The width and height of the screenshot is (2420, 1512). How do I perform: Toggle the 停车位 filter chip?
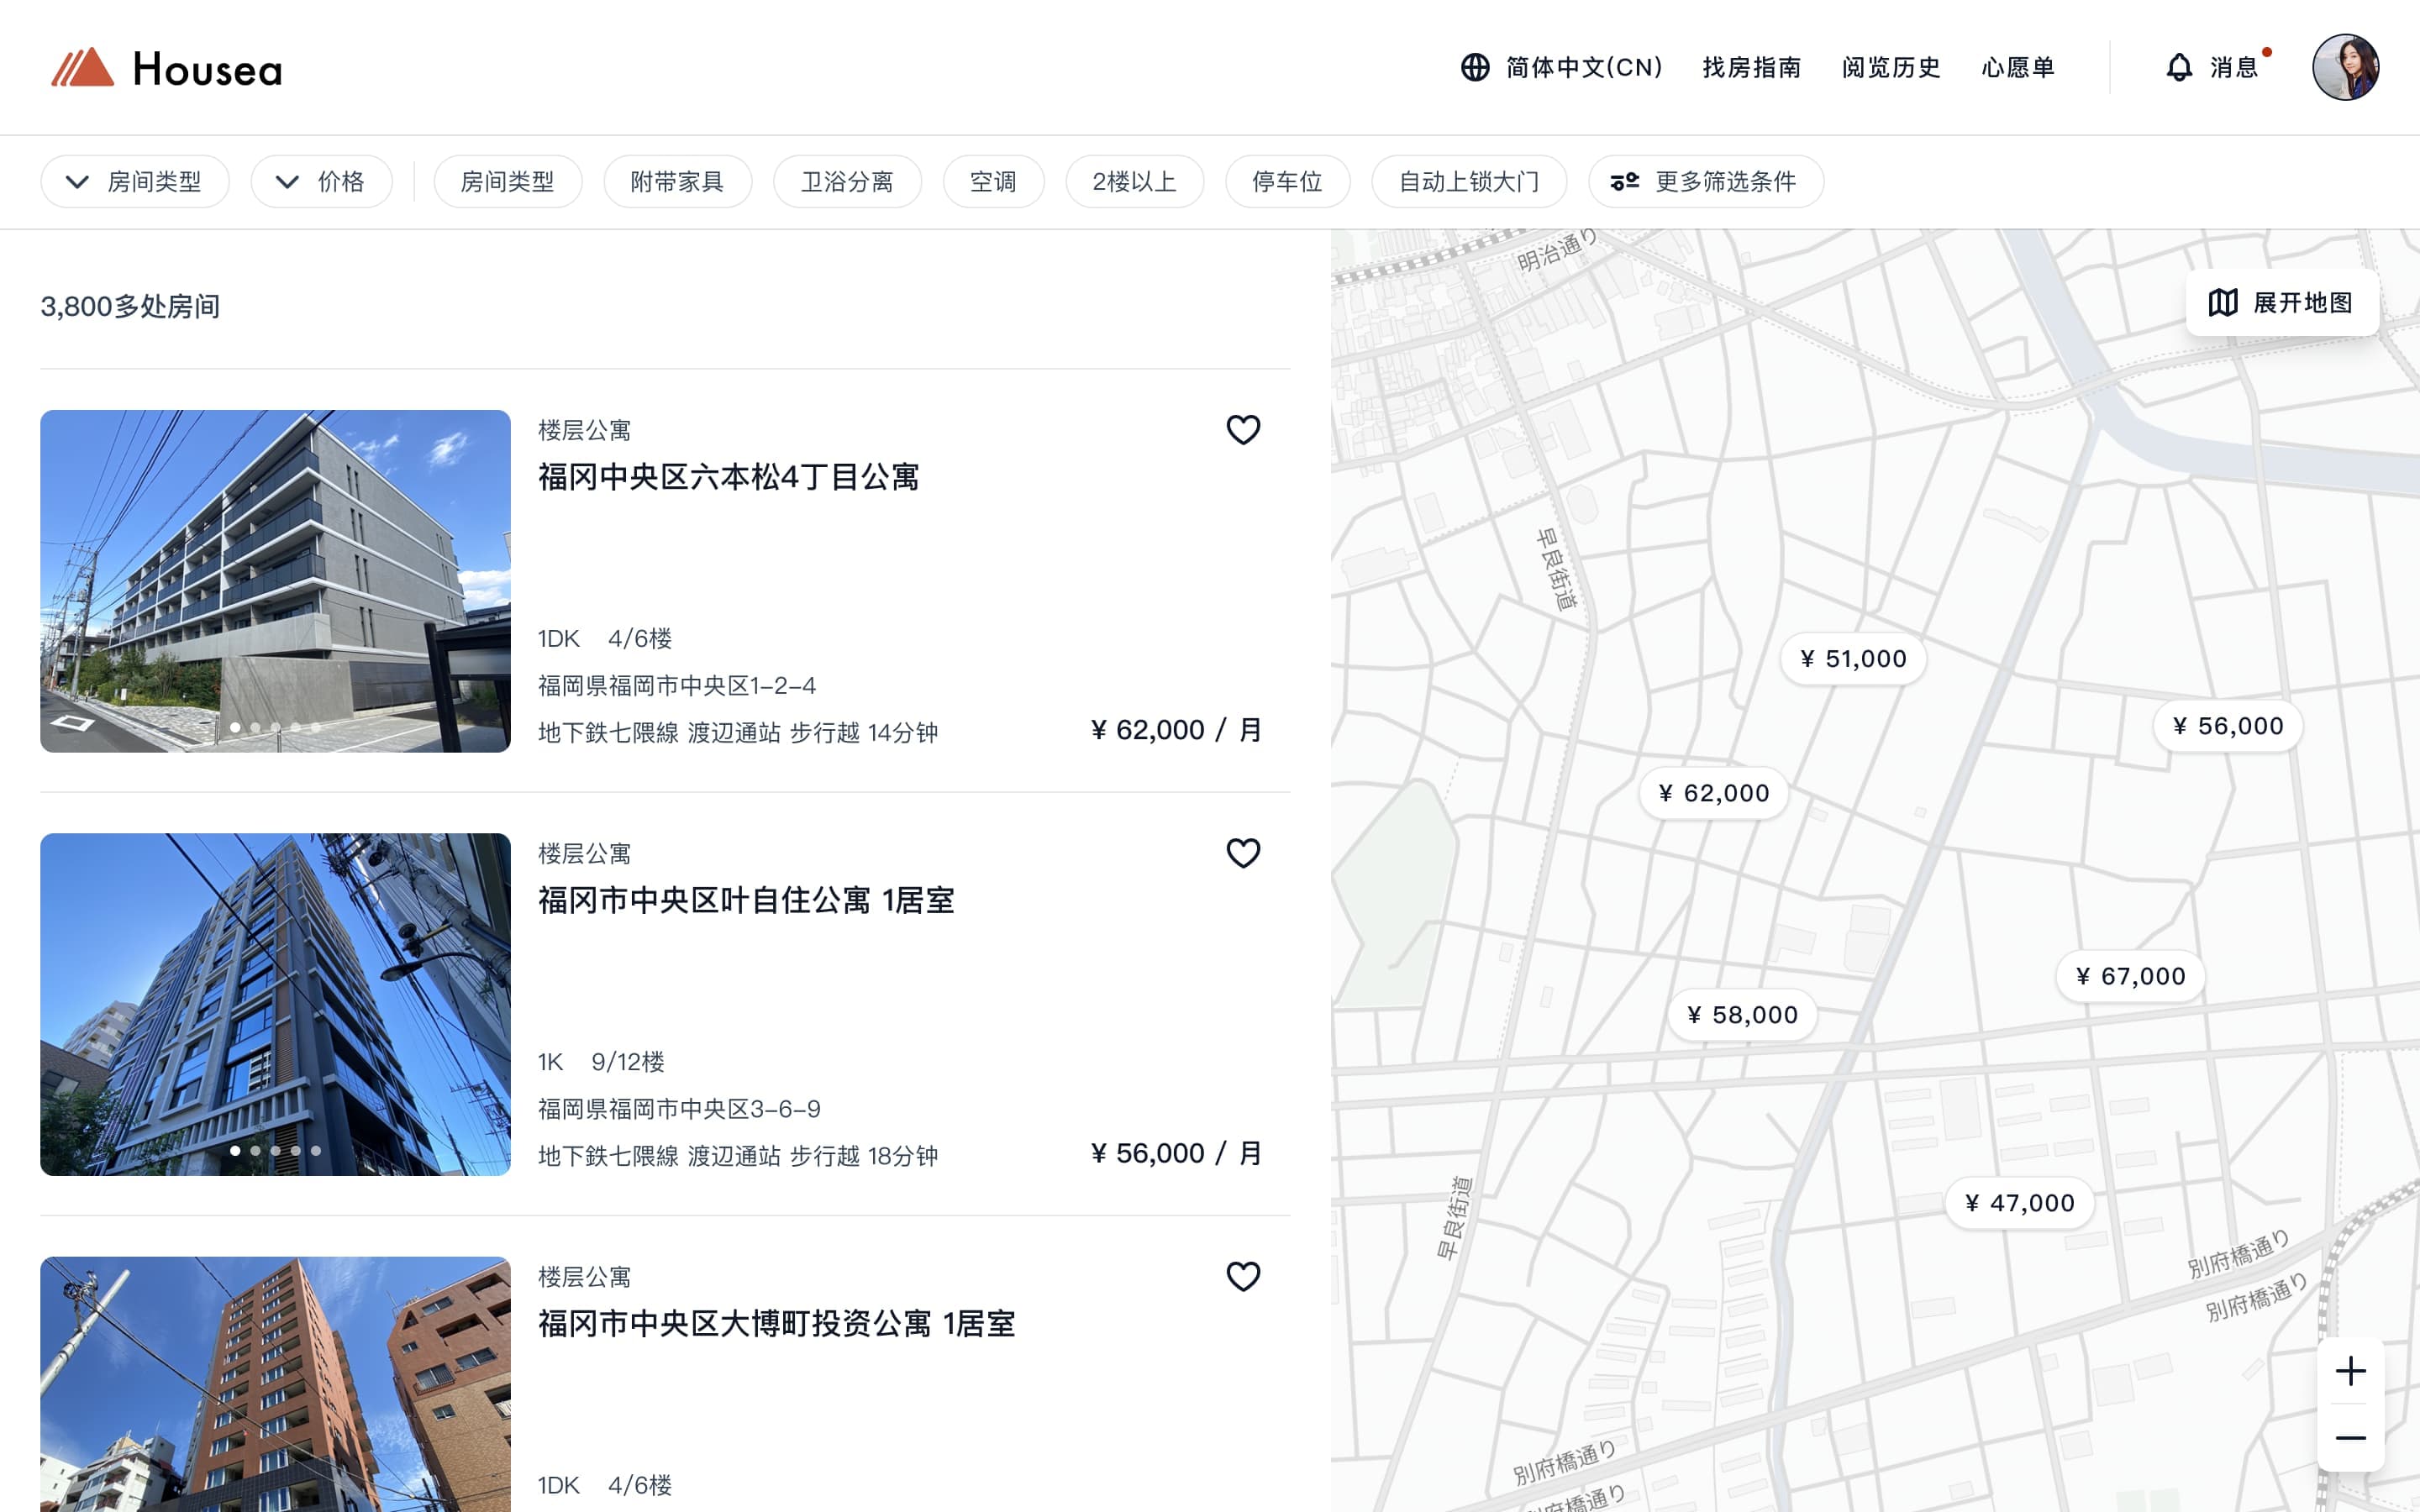[1287, 181]
